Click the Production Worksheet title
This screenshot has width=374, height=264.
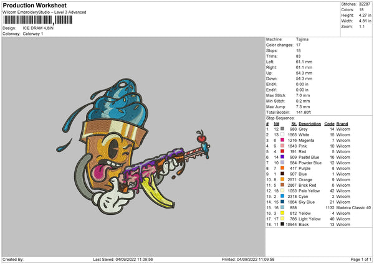click(34, 5)
